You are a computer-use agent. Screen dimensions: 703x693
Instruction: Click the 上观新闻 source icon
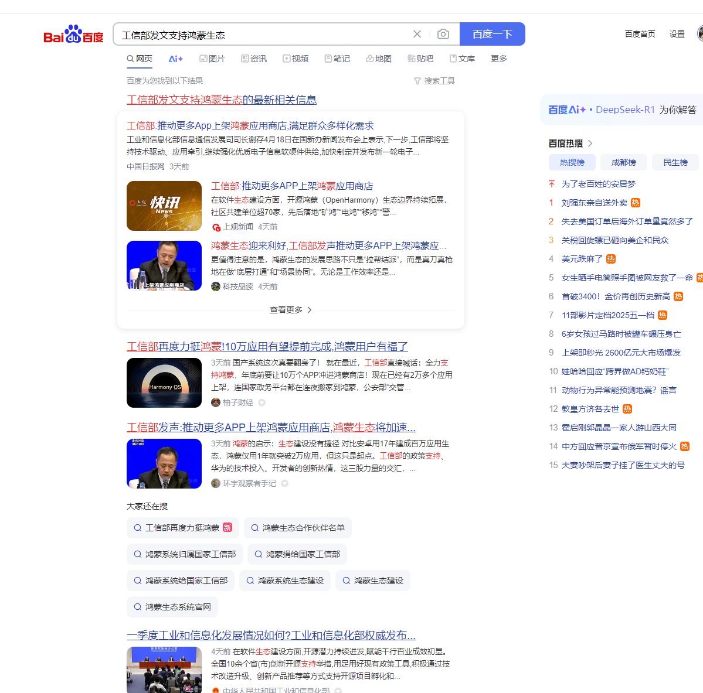point(216,227)
